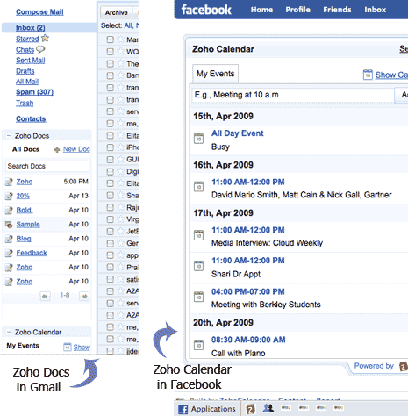Click calendar icon next to Show Calendar in Facebook
Screen dimensions: 408x416
pos(368,75)
